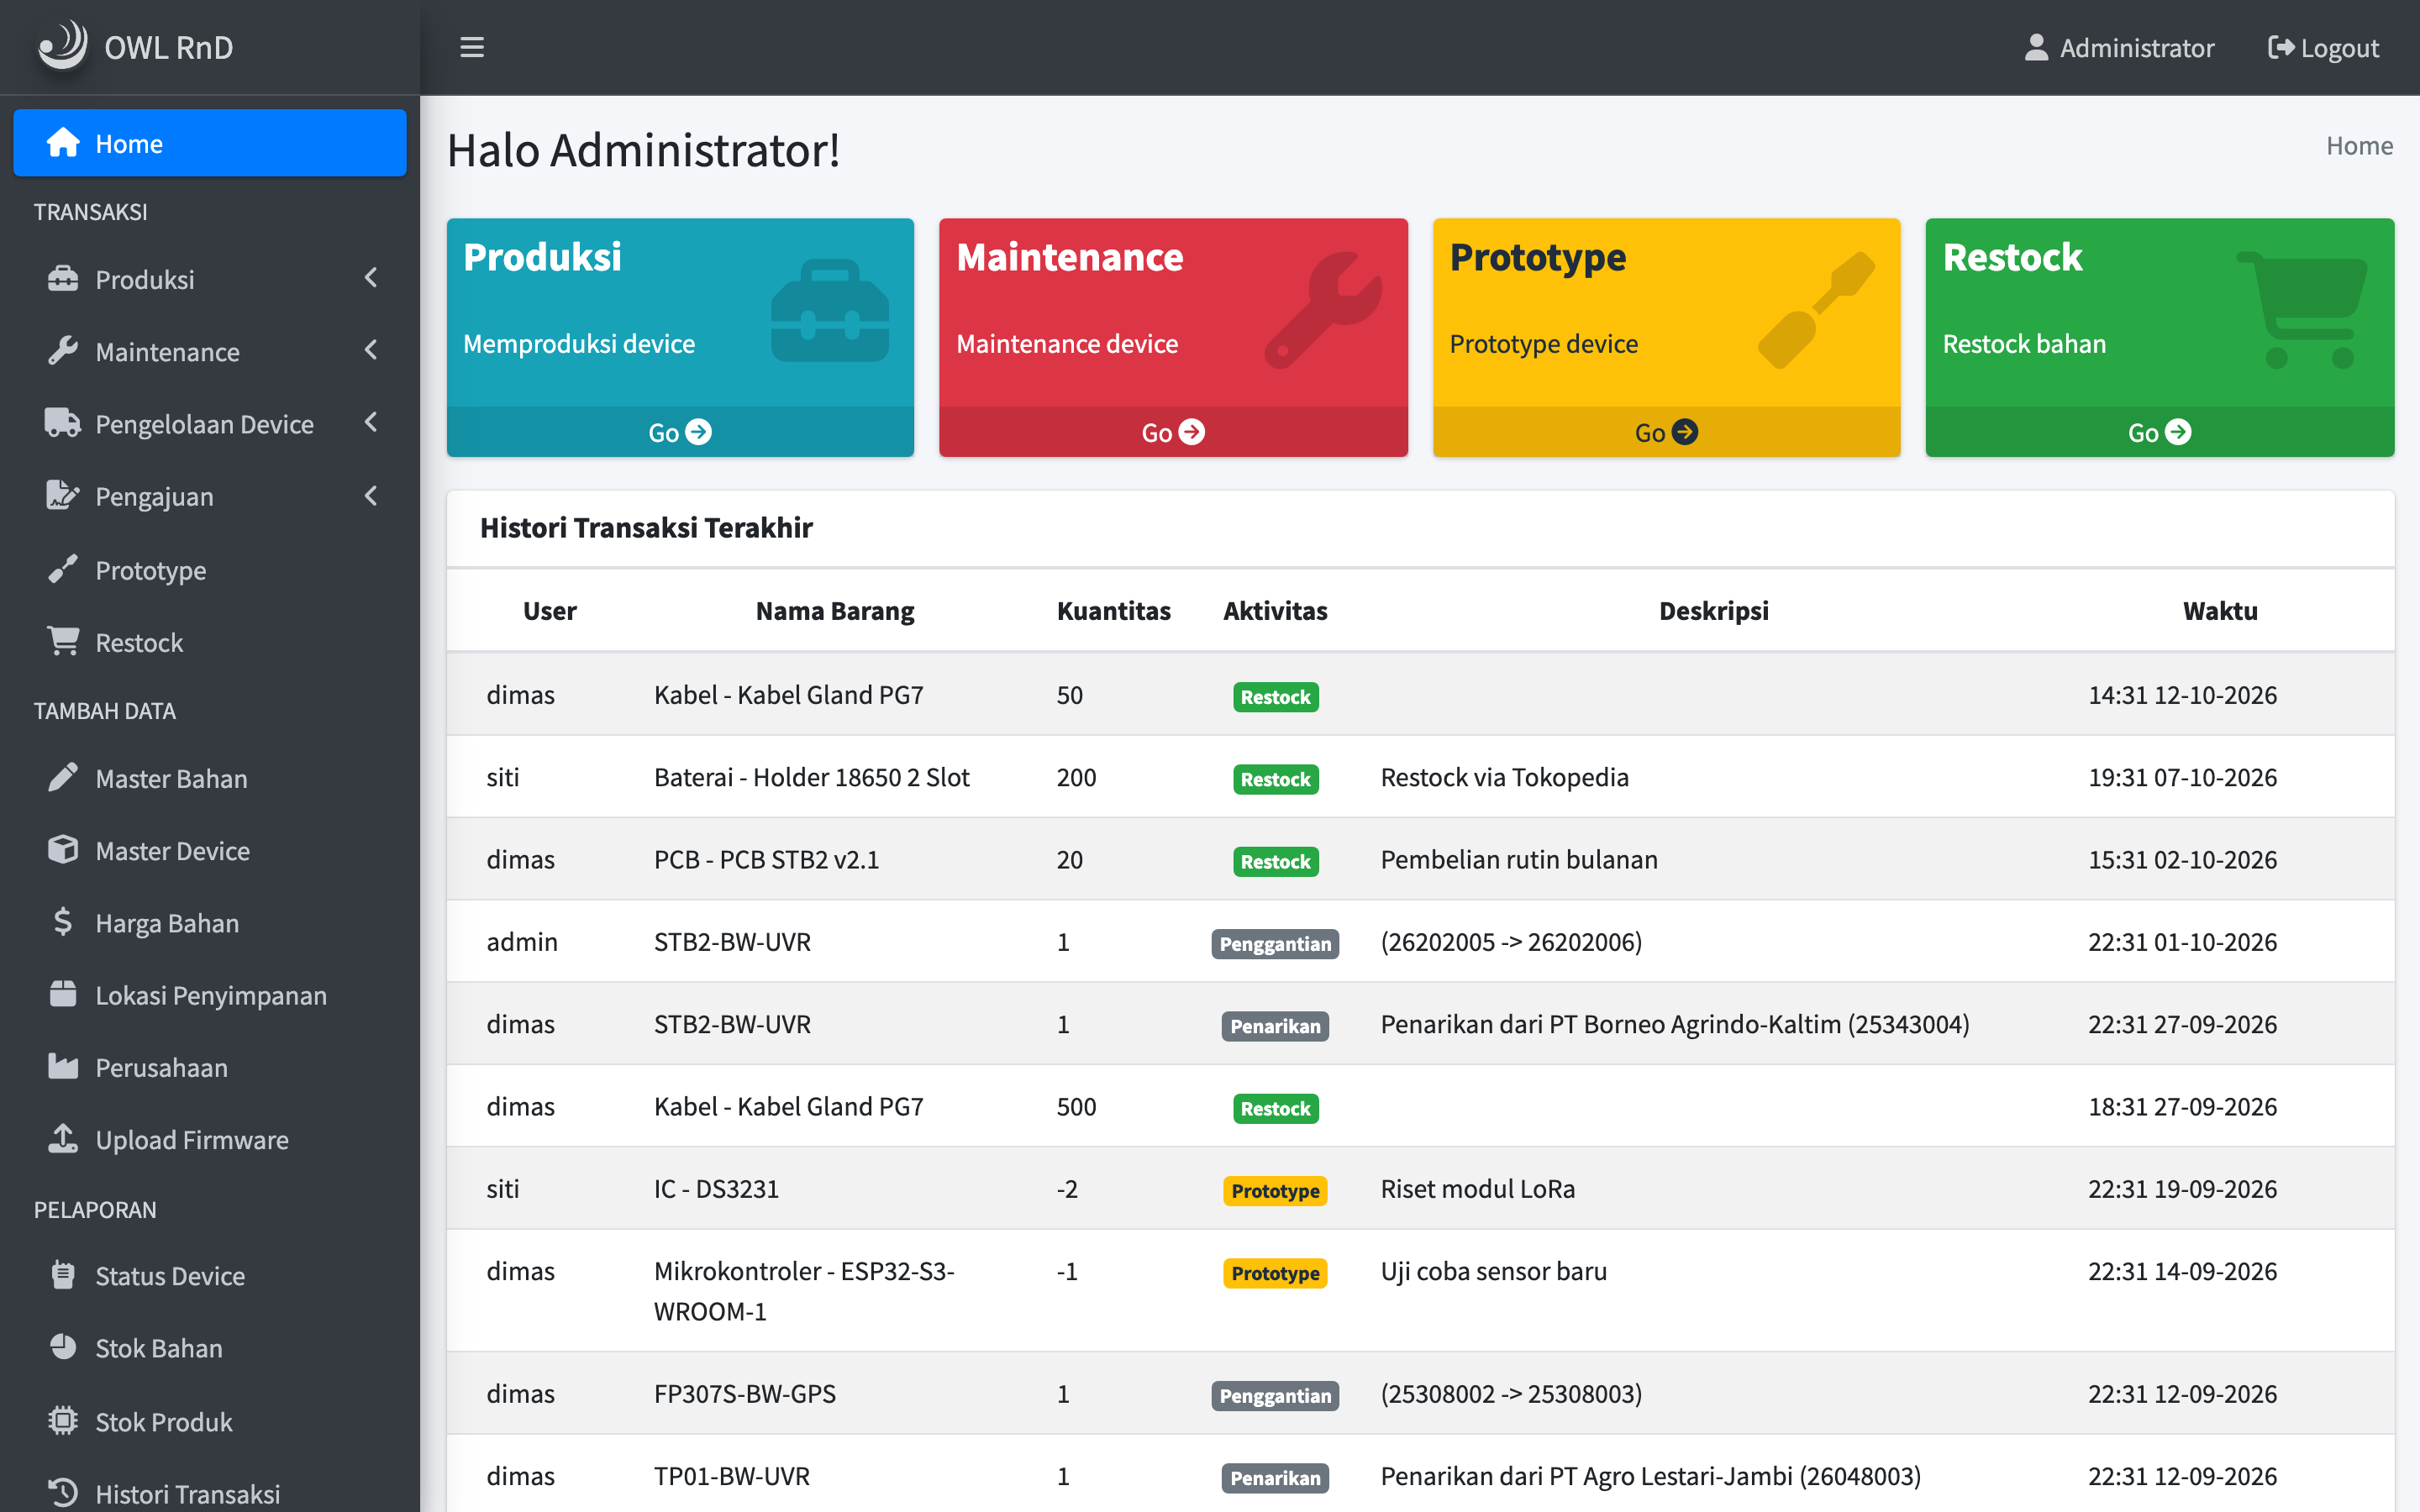Click the Stok Bahan pie chart icon

point(63,1346)
